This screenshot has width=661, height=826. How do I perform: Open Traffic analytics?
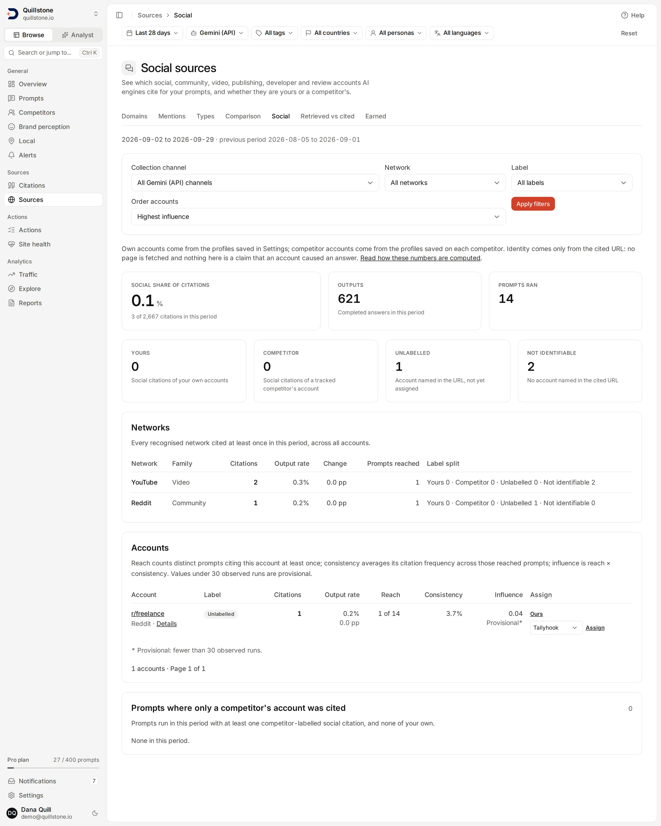(53, 274)
